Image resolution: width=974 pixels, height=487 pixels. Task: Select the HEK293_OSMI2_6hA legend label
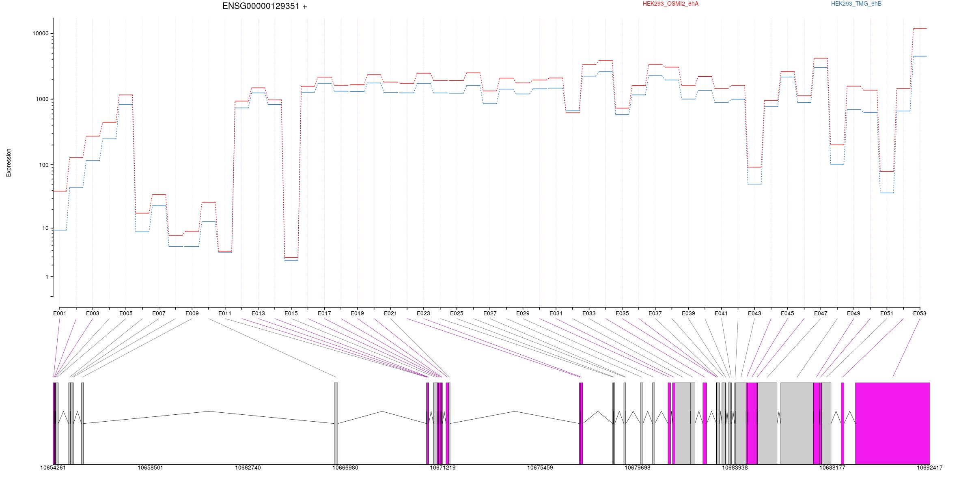tap(670, 4)
